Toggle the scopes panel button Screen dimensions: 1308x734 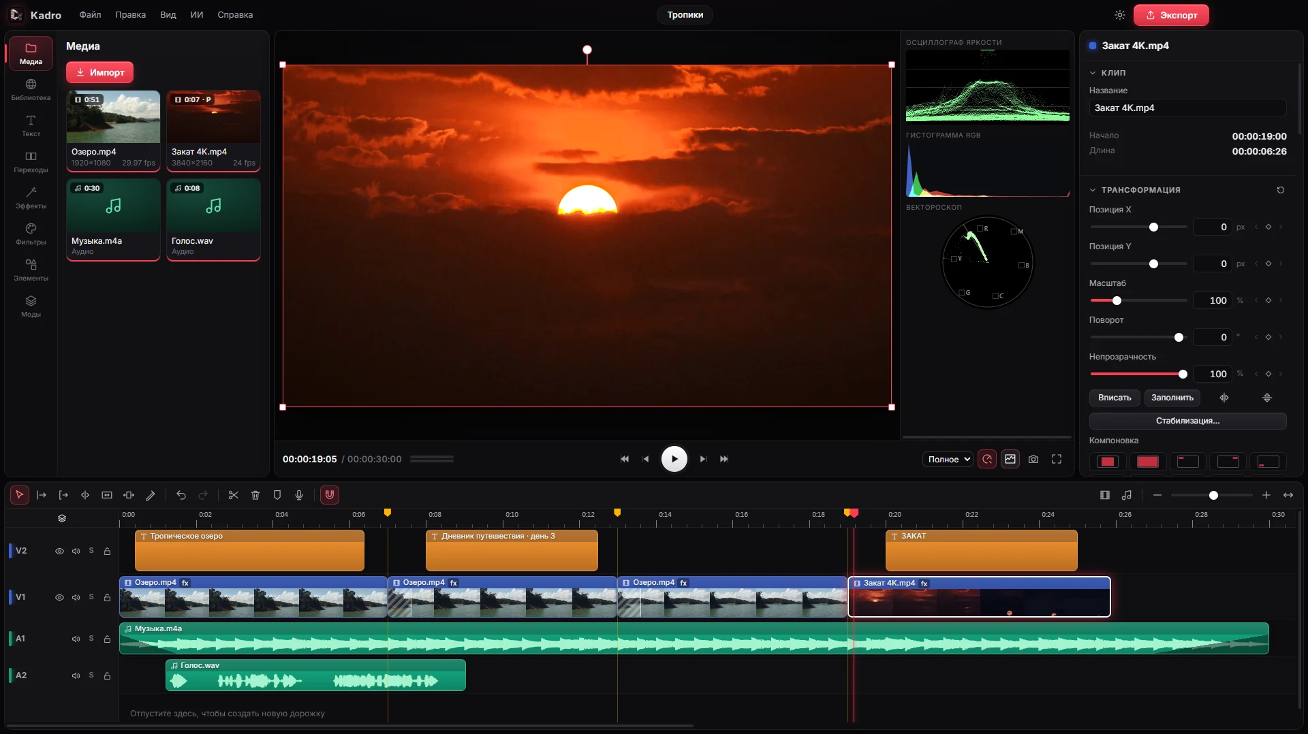point(1010,459)
